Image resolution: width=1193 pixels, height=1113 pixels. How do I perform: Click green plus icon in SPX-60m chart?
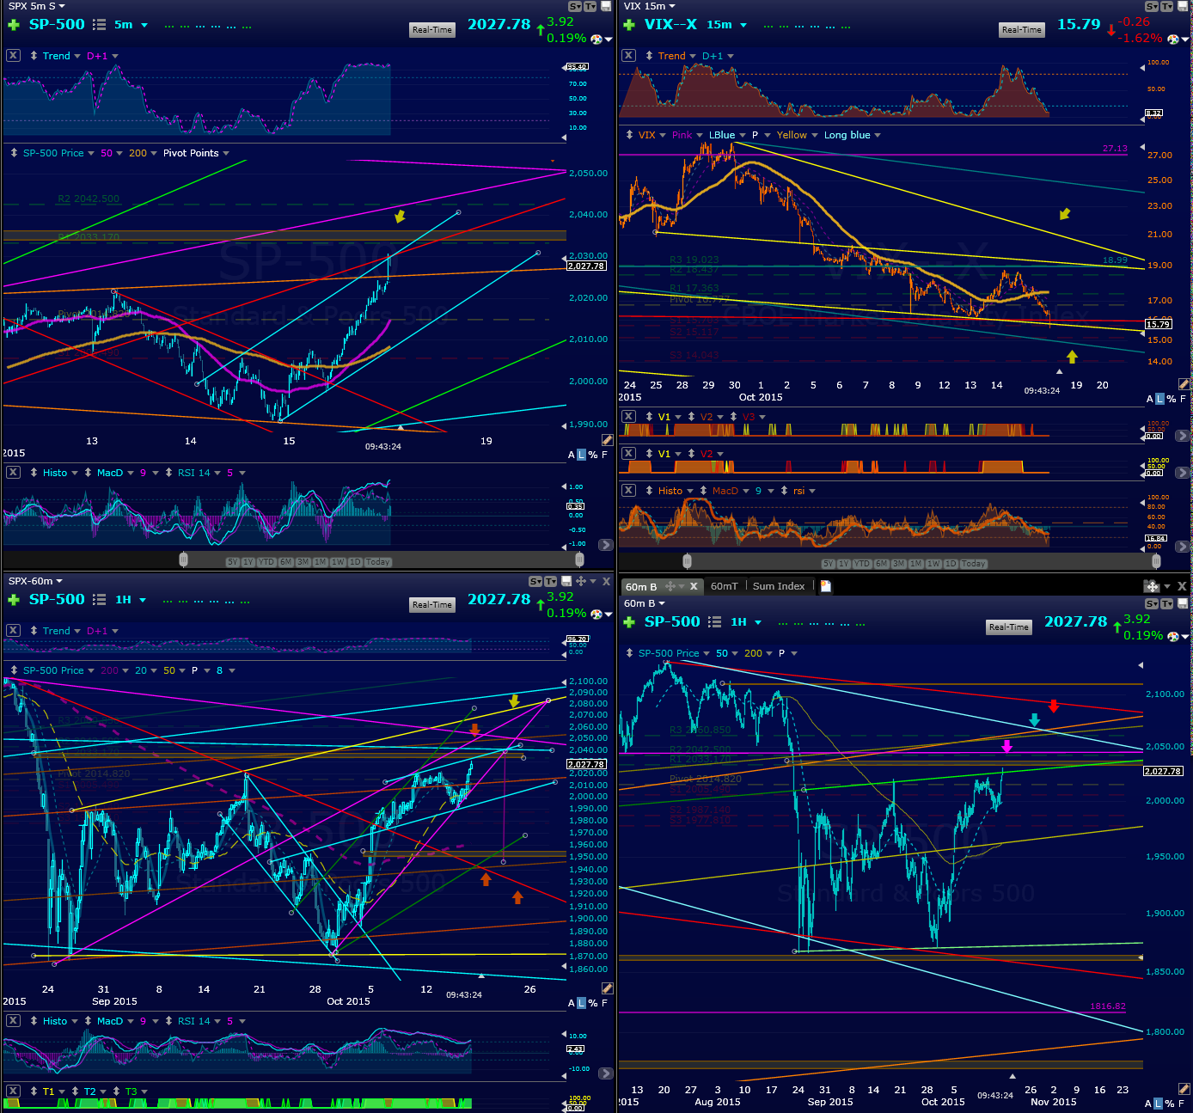click(14, 600)
